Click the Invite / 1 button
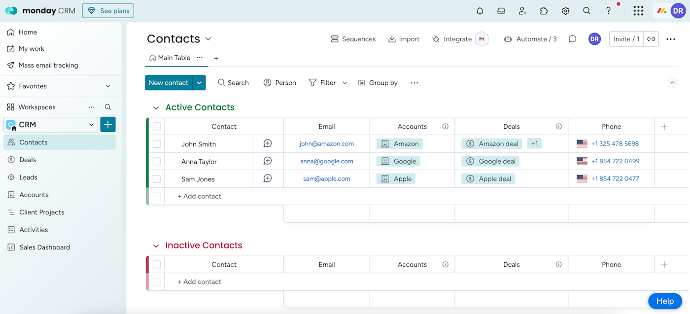The height and width of the screenshot is (314, 690). point(626,39)
